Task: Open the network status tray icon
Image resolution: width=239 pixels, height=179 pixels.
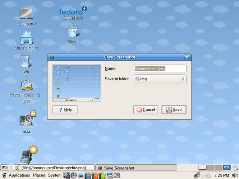Action: [x=197, y=175]
